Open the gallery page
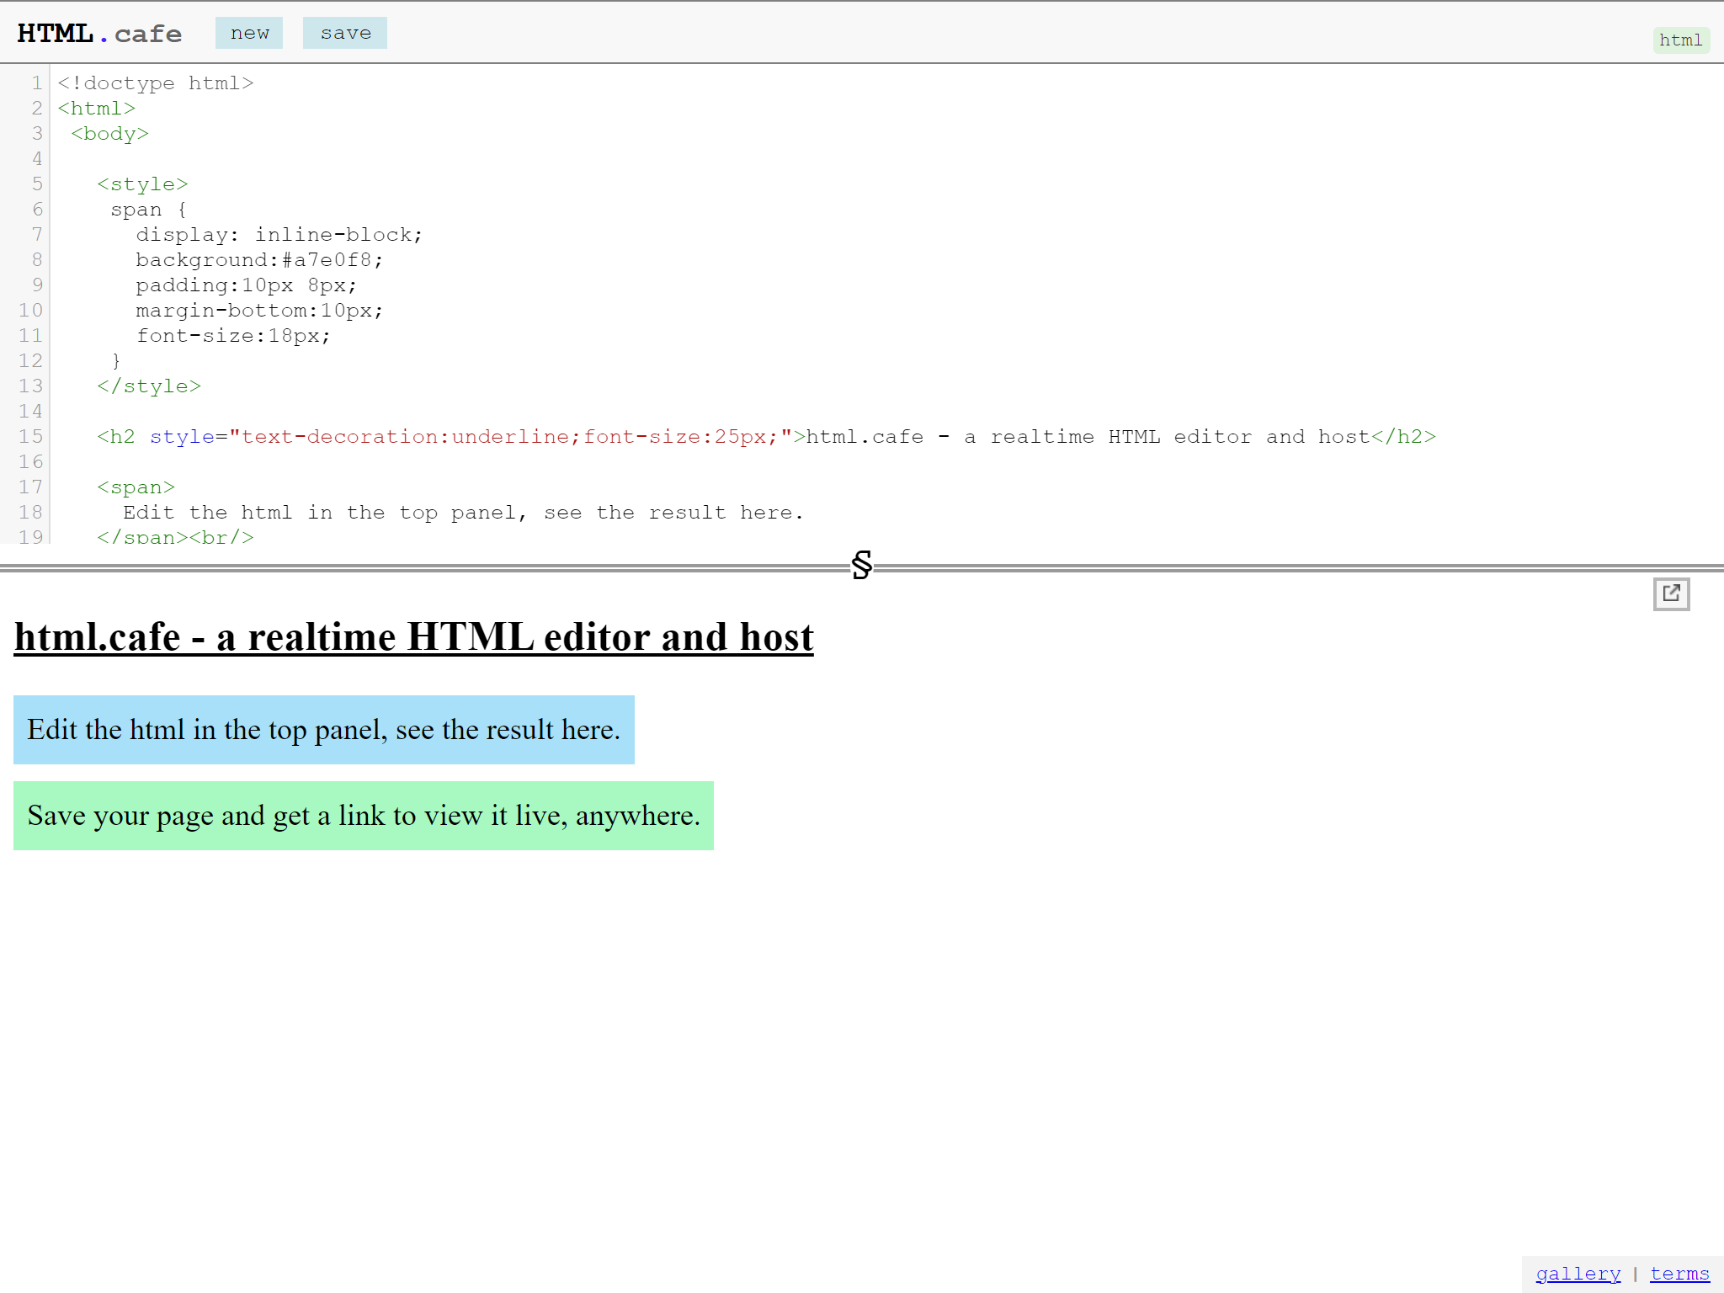 1578,1273
